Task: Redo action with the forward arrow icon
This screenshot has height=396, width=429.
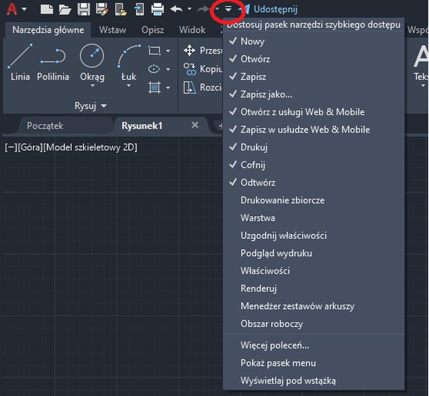Action: point(203,9)
